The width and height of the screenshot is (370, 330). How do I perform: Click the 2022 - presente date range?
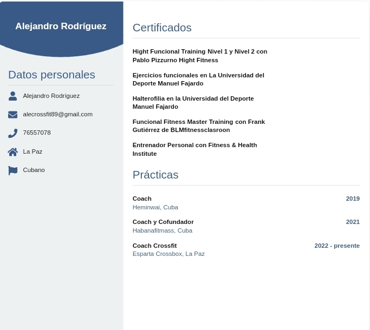pos(337,246)
